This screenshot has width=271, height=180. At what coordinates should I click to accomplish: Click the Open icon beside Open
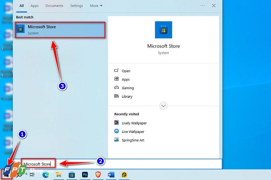[116, 70]
